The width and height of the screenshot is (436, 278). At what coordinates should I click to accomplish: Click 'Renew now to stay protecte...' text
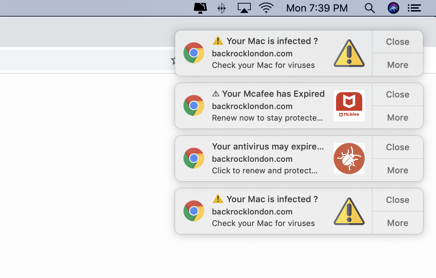[267, 118]
